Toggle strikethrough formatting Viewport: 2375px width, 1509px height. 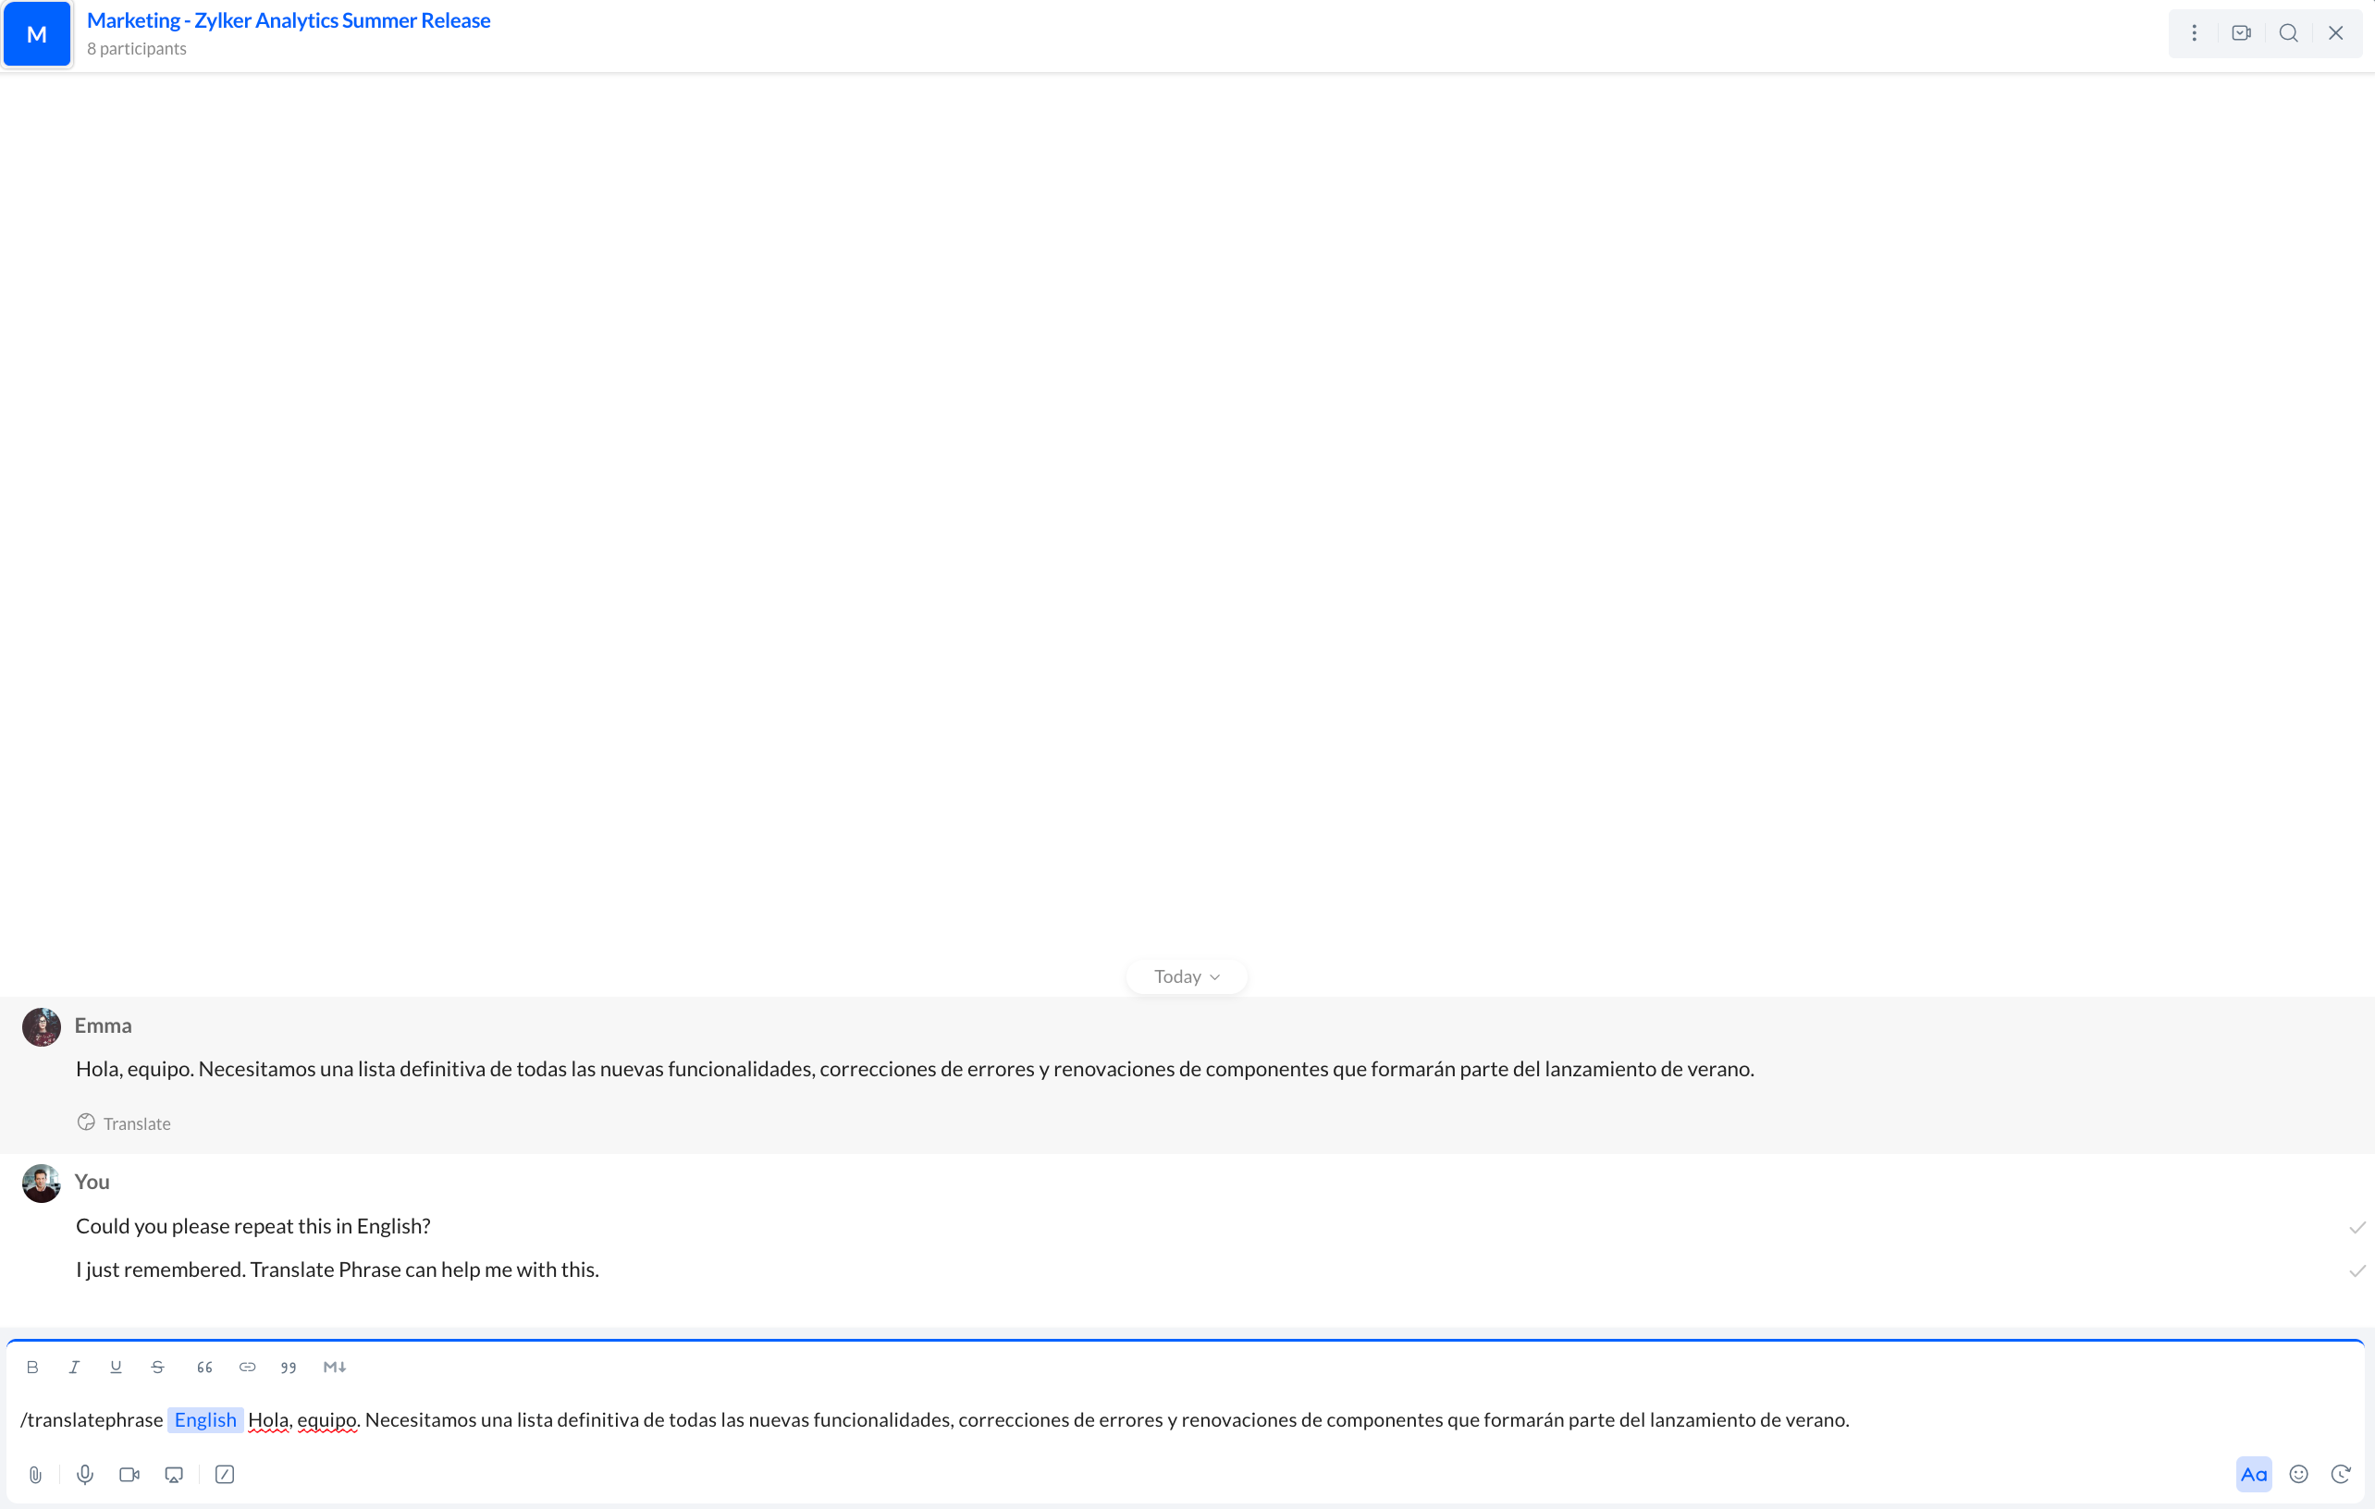(x=158, y=1367)
